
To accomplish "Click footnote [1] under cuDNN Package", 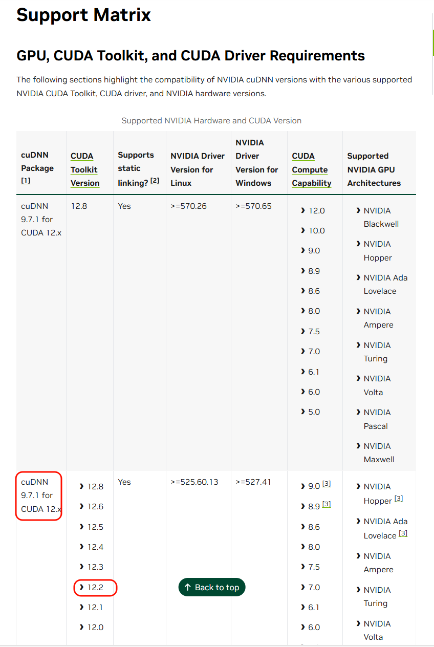I will (26, 181).
